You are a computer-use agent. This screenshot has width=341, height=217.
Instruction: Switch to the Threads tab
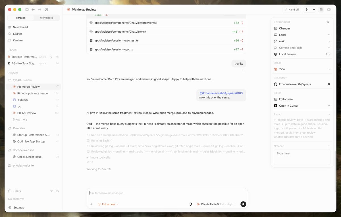20,18
